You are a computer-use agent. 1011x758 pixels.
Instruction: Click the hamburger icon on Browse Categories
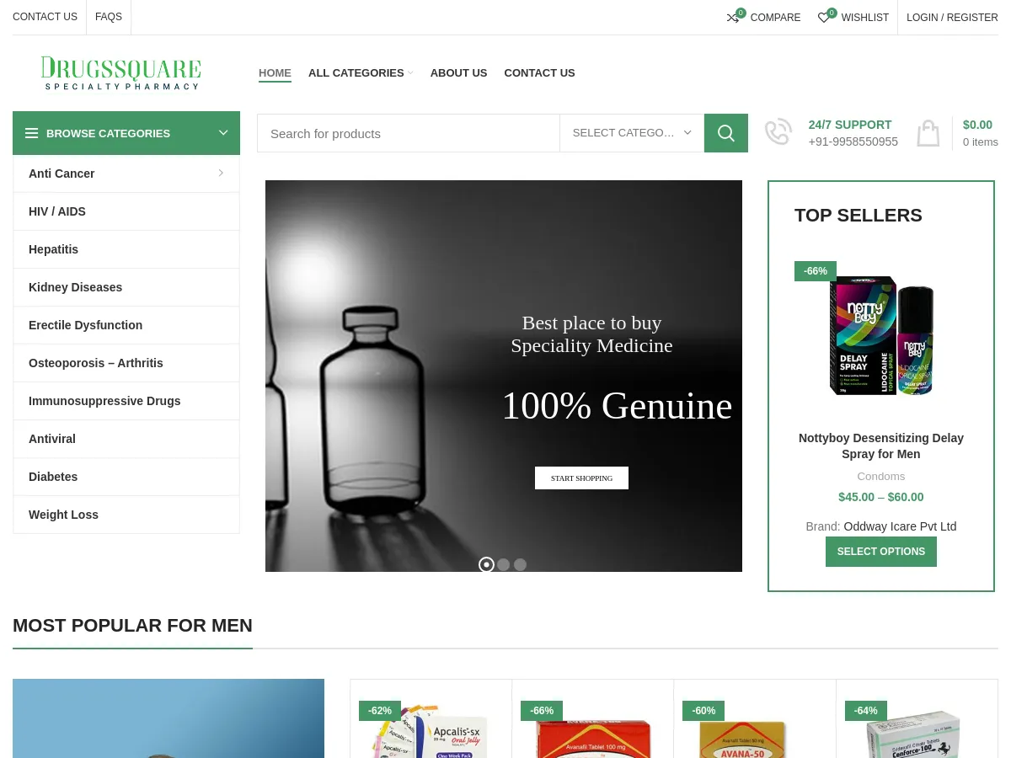coord(32,132)
